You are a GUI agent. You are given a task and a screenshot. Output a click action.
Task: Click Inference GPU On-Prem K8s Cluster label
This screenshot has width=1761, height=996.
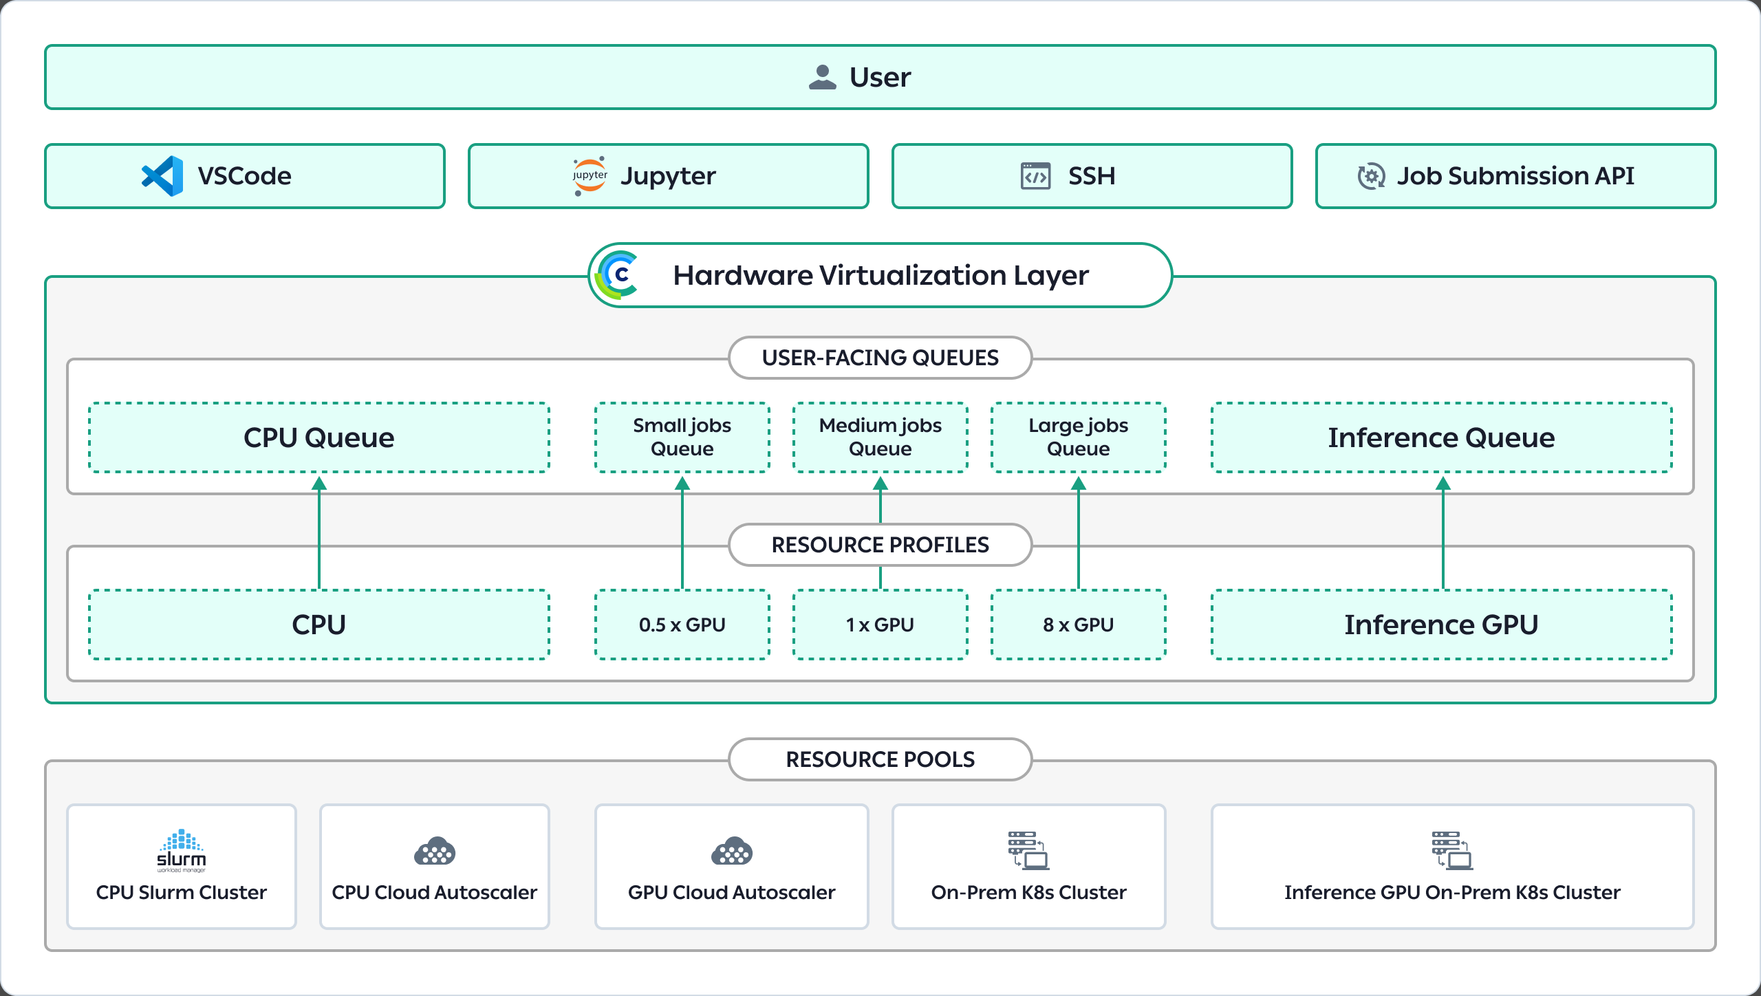tap(1453, 892)
